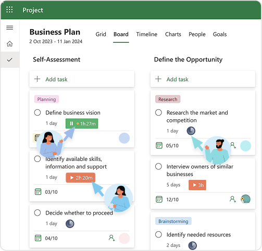Screen dimensions: 262x251
Task: Click pink avatar on Decide whether to proceed card
Action: (124, 238)
